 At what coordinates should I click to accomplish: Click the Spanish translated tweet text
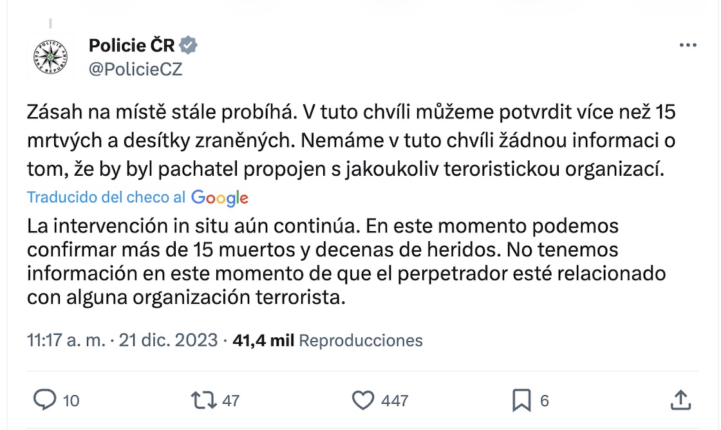click(346, 263)
